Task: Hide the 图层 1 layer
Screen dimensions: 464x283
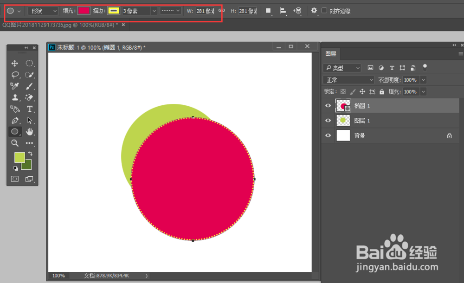Action: pyautogui.click(x=328, y=121)
